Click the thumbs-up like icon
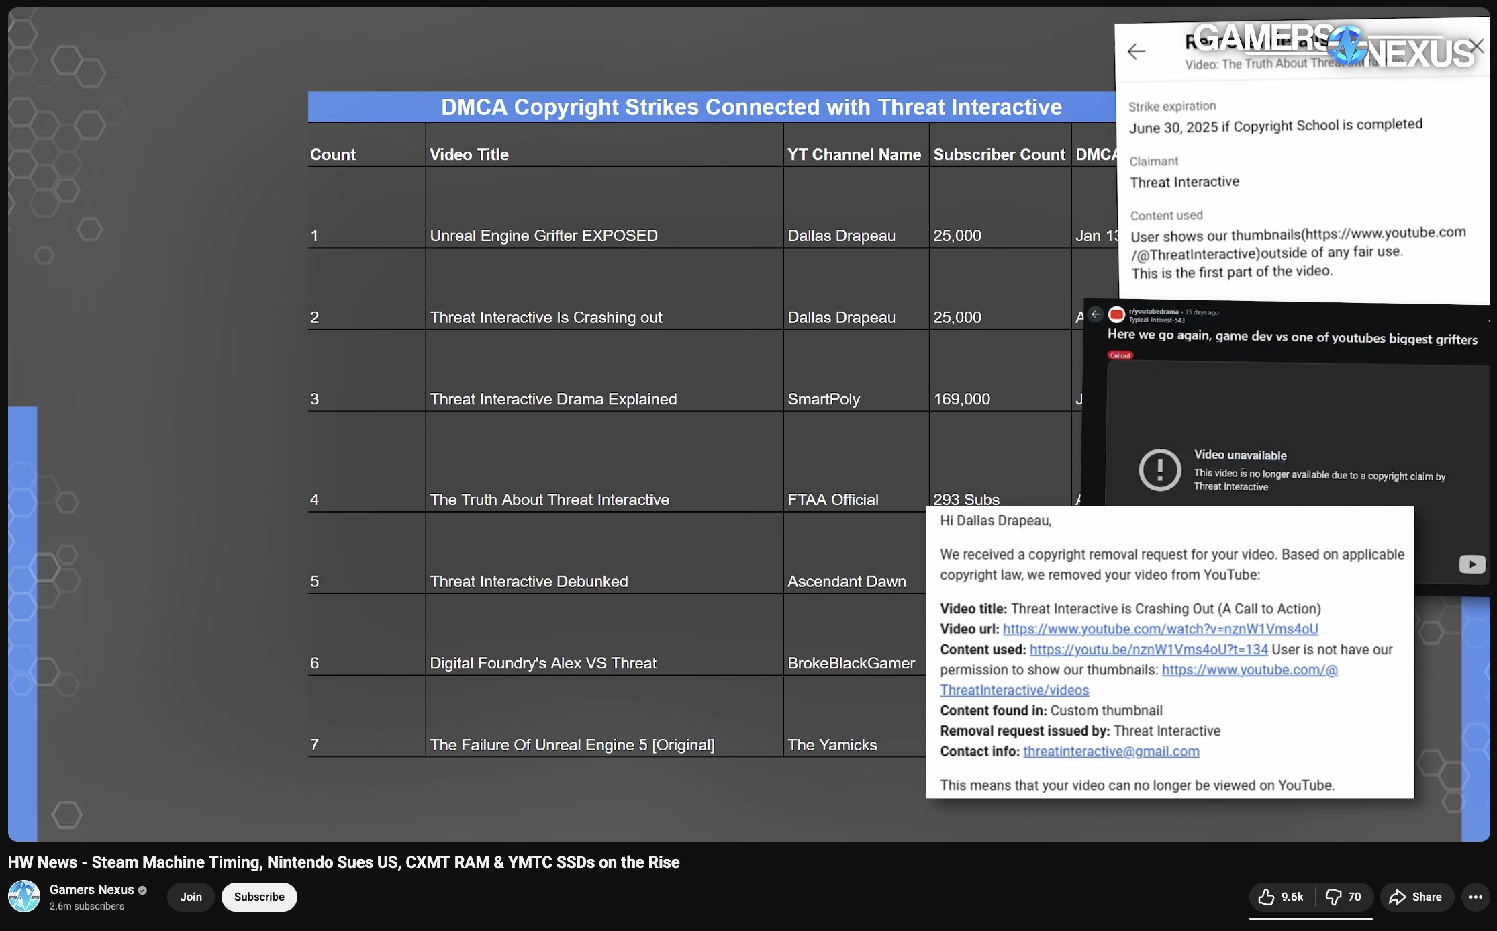 pyautogui.click(x=1266, y=897)
